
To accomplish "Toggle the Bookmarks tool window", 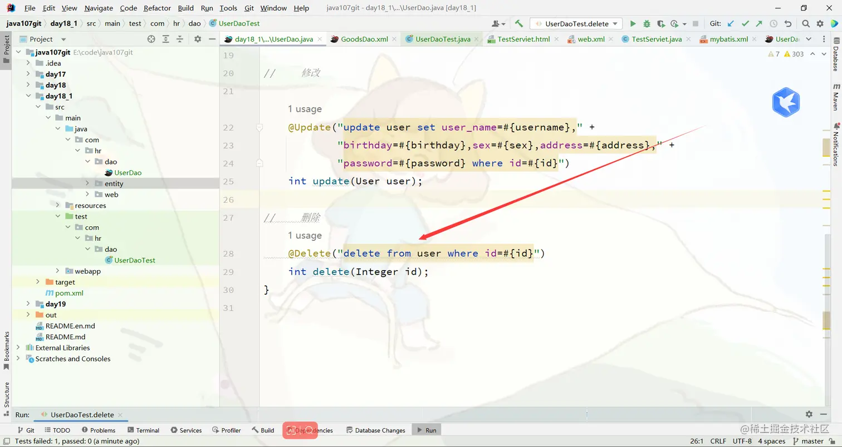I will pyautogui.click(x=6, y=350).
